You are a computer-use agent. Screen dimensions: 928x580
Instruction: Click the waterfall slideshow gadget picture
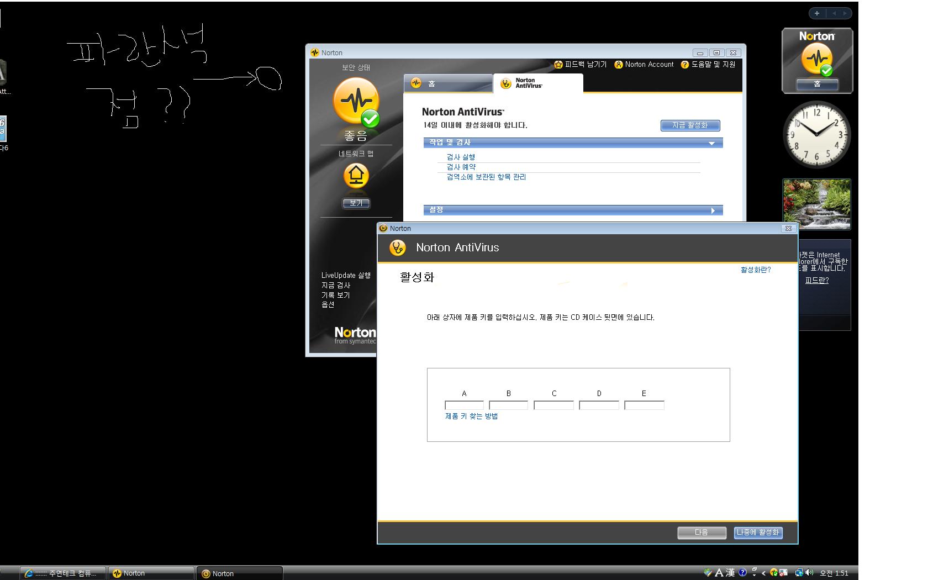(x=817, y=204)
